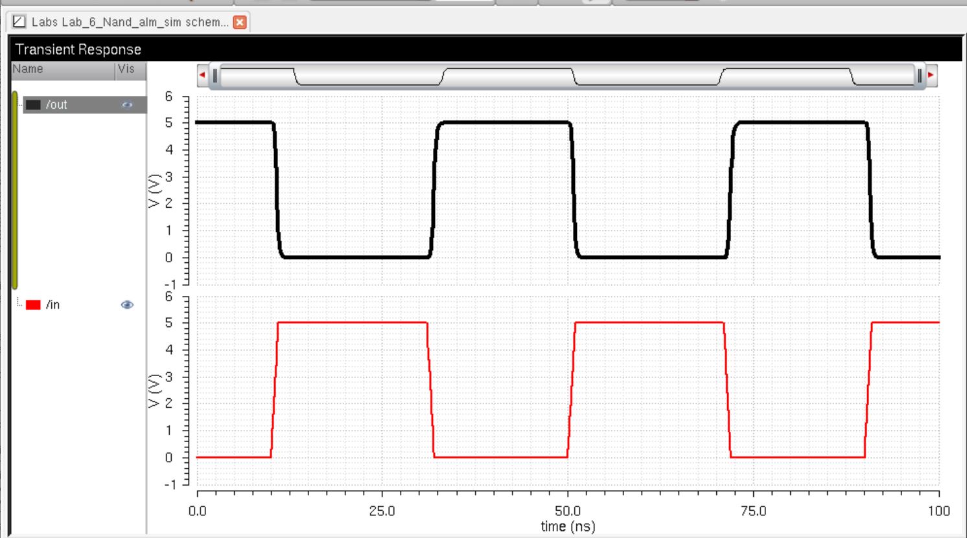Click the left red arrow of the overview bar
Viewport: 967px width, 538px height.
[202, 75]
